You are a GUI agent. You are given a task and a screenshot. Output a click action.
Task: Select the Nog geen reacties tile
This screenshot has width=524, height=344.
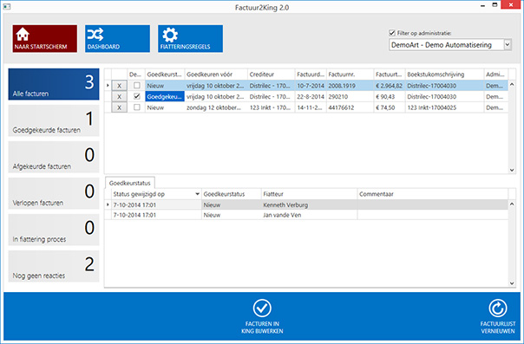(54, 266)
